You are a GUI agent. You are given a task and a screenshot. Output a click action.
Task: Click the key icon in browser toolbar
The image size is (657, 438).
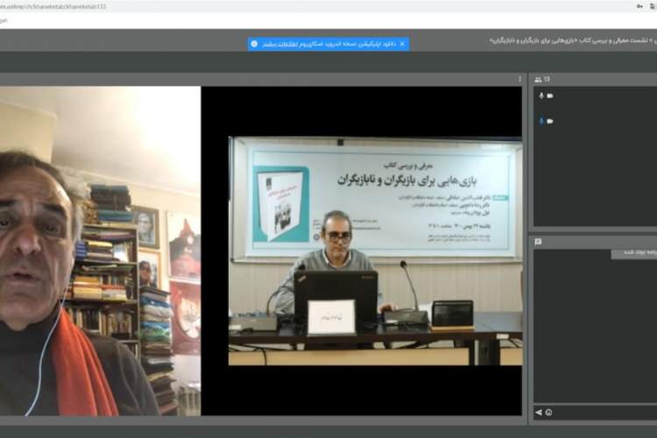point(639,6)
